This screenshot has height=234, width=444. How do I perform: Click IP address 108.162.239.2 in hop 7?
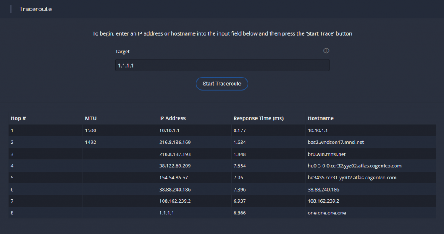pos(175,201)
